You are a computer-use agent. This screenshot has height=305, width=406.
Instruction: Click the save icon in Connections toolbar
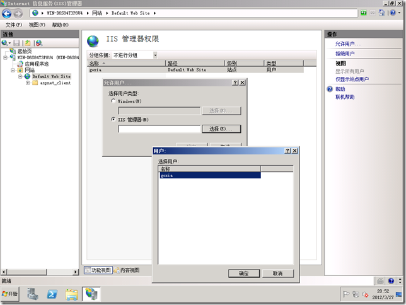tap(17, 43)
